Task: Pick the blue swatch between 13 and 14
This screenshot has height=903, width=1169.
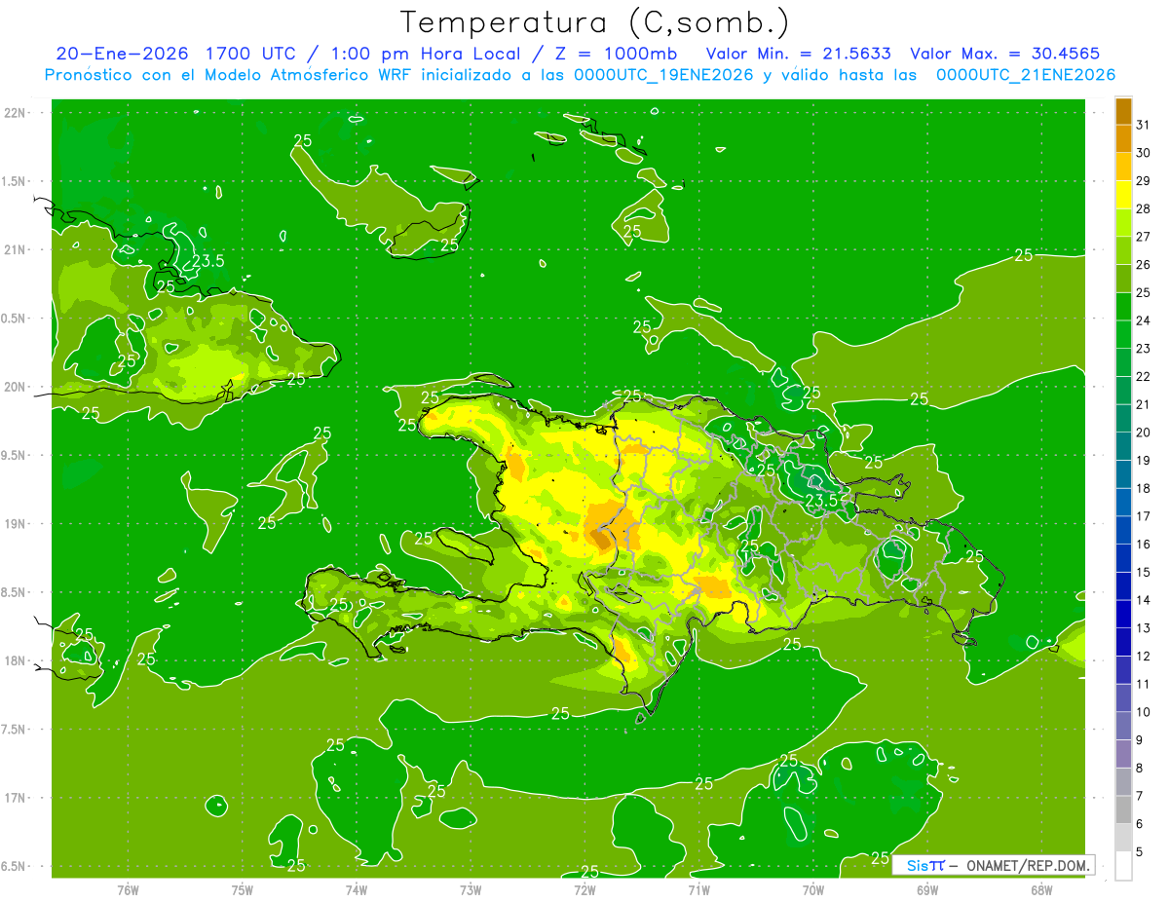Action: point(1123,615)
